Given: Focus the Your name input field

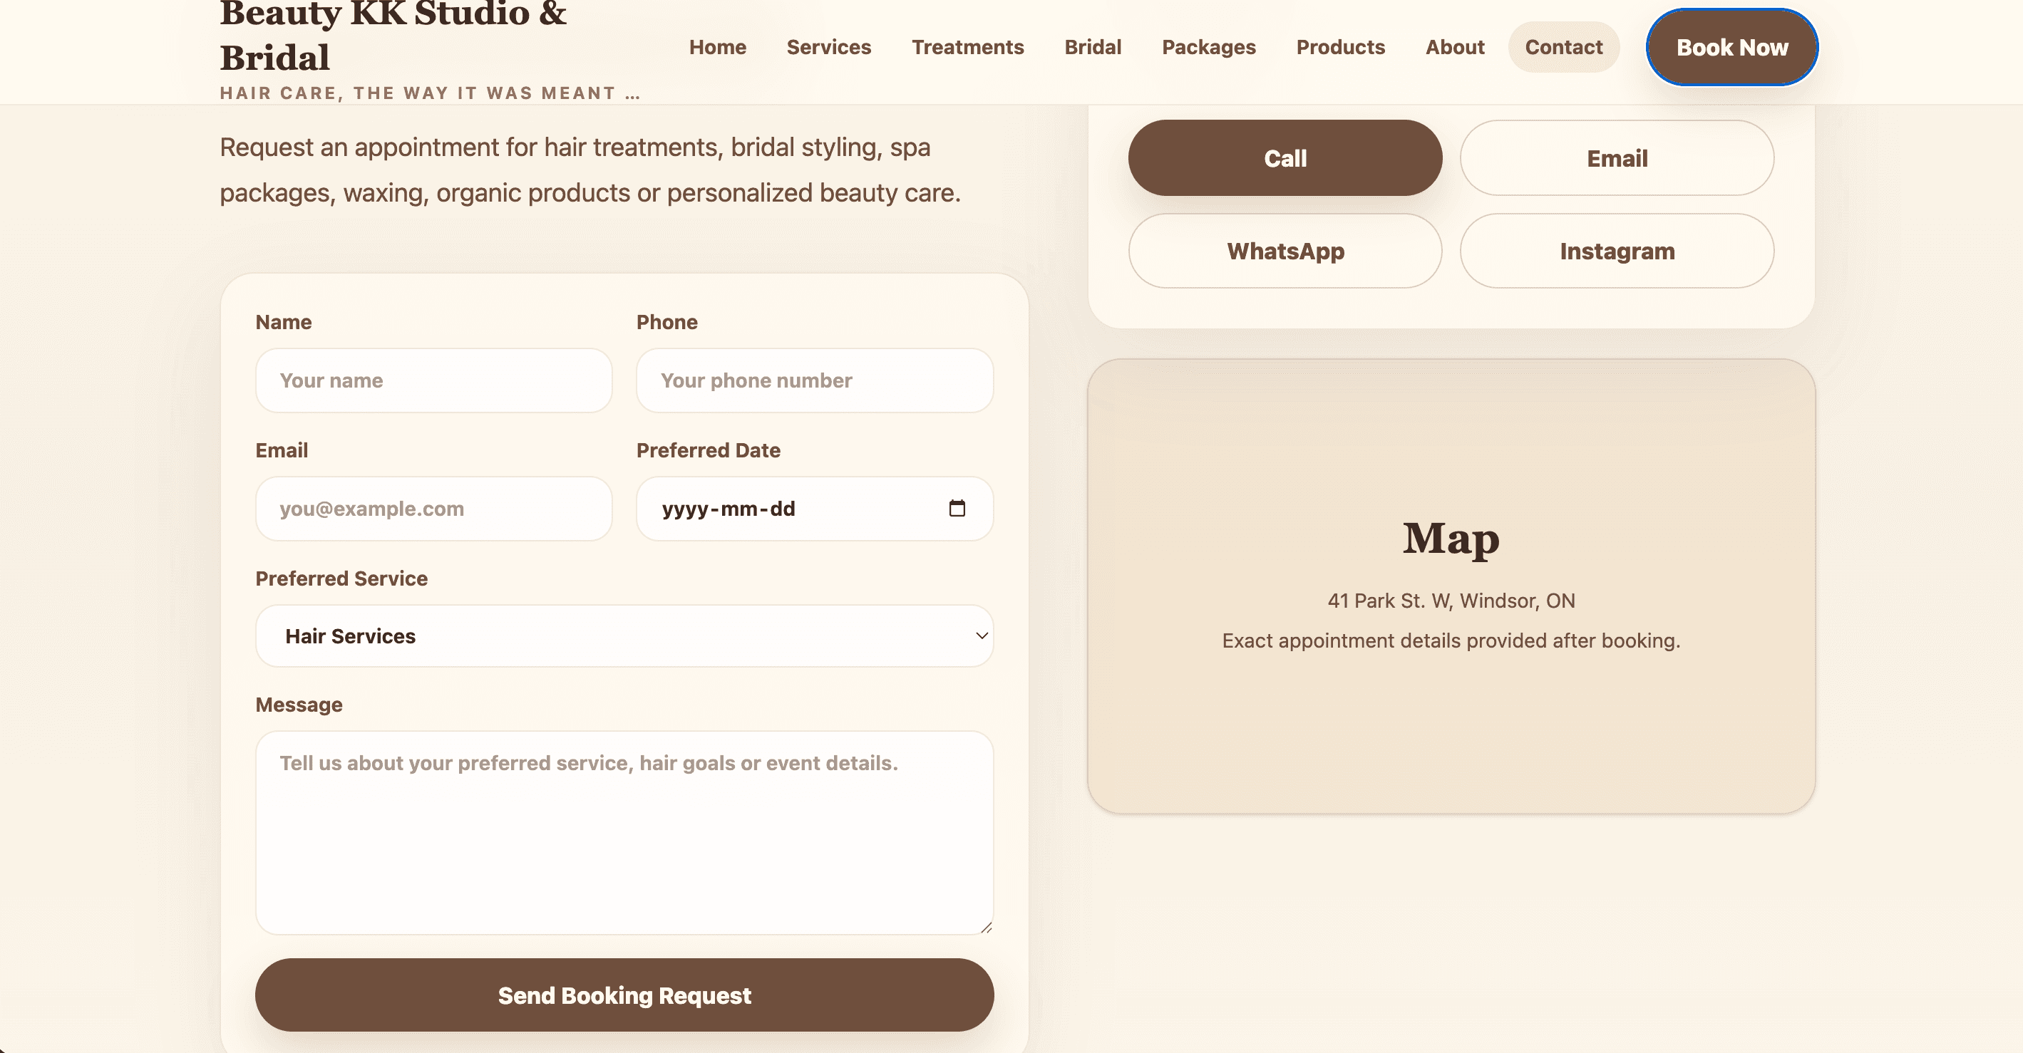Looking at the screenshot, I should point(433,380).
